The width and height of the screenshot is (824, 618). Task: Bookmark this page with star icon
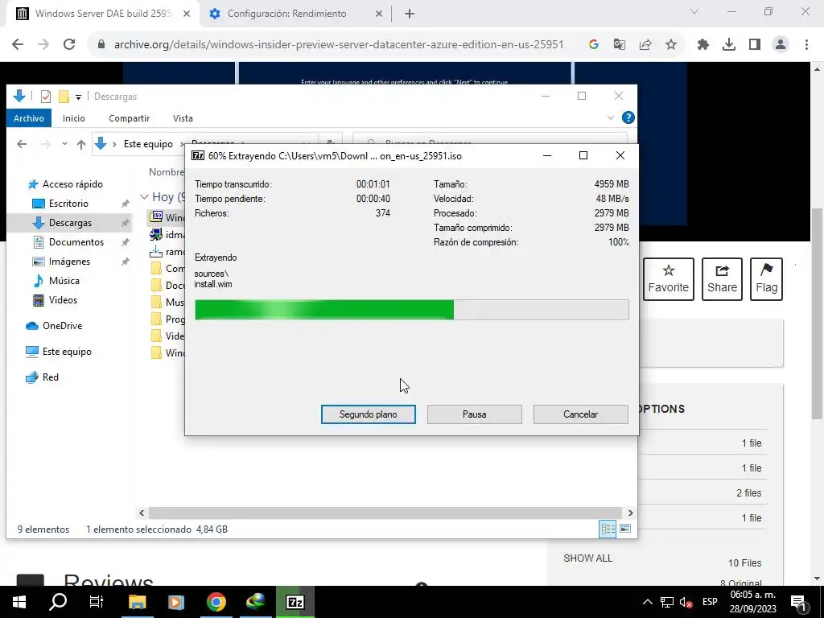(x=671, y=45)
